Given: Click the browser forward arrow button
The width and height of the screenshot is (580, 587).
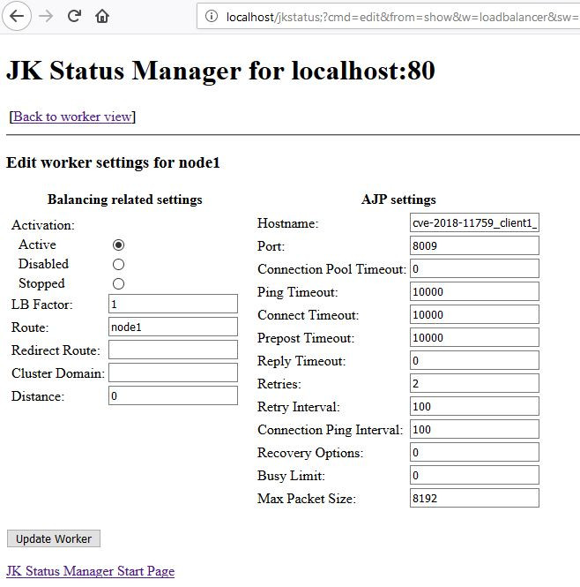Looking at the screenshot, I should [x=47, y=16].
